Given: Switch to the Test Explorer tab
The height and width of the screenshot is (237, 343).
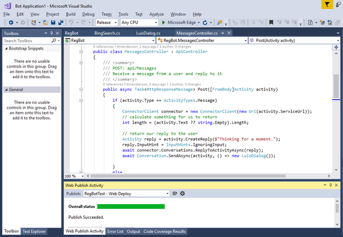Looking at the screenshot, I should 34,231.
